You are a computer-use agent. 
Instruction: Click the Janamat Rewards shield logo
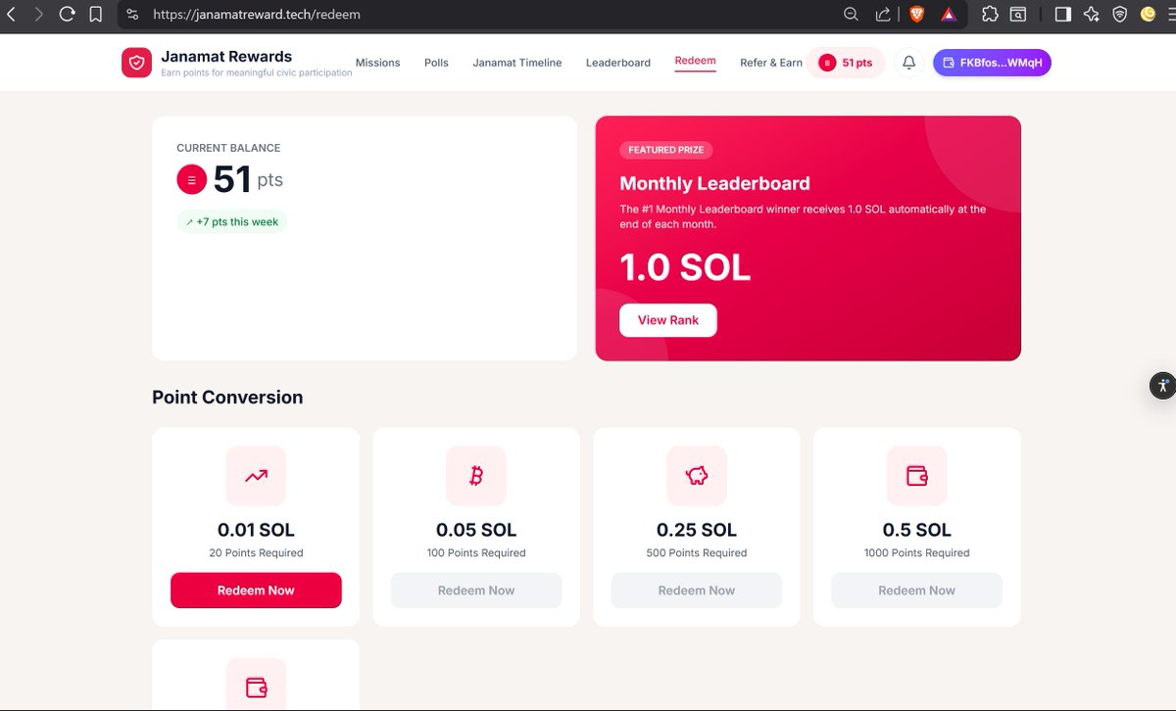(136, 63)
